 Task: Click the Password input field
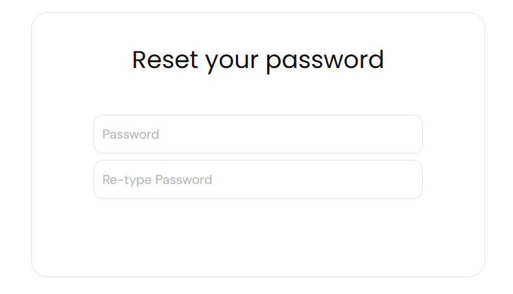point(257,134)
